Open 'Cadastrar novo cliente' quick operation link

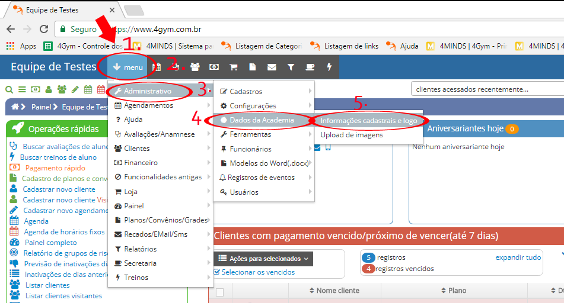(59, 189)
